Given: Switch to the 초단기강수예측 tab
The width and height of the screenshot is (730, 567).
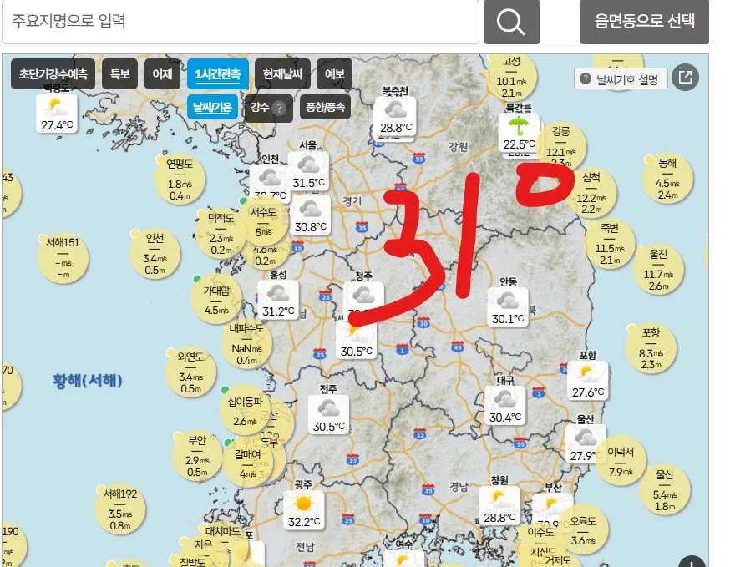Looking at the screenshot, I should 53,73.
